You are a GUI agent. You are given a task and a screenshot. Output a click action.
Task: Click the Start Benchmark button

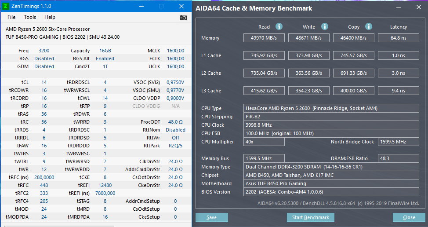click(311, 217)
